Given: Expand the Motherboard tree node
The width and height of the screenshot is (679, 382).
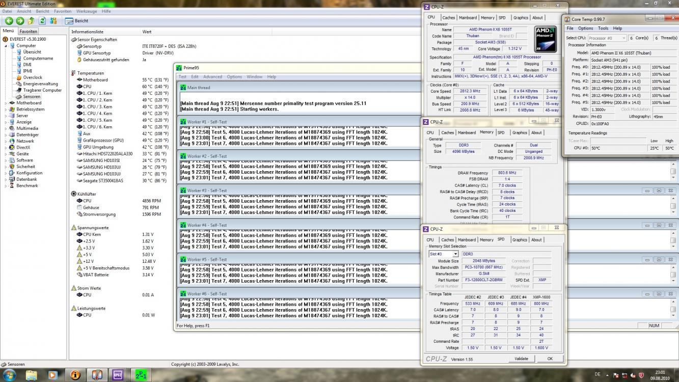Looking at the screenshot, I should pos(6,103).
